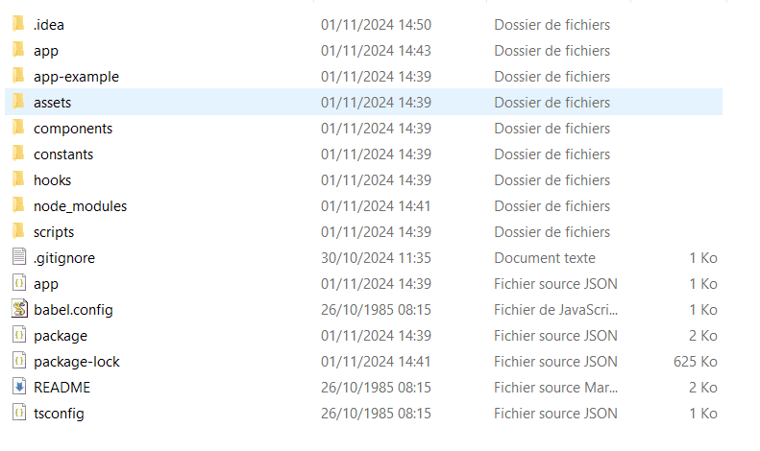This screenshot has height=451, width=760.
Task: Click the components folder name
Action: click(73, 129)
